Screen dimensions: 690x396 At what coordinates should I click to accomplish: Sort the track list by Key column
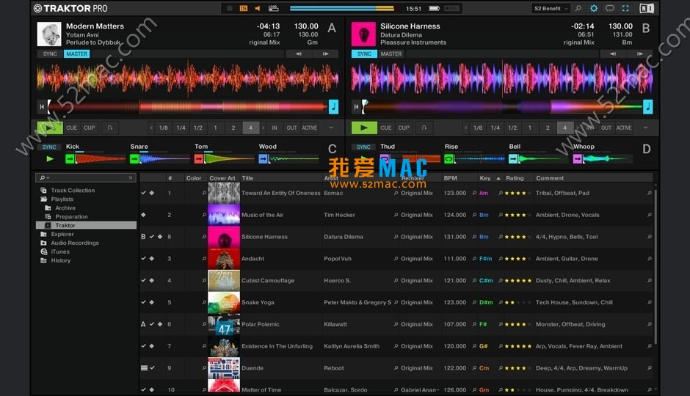[490, 178]
